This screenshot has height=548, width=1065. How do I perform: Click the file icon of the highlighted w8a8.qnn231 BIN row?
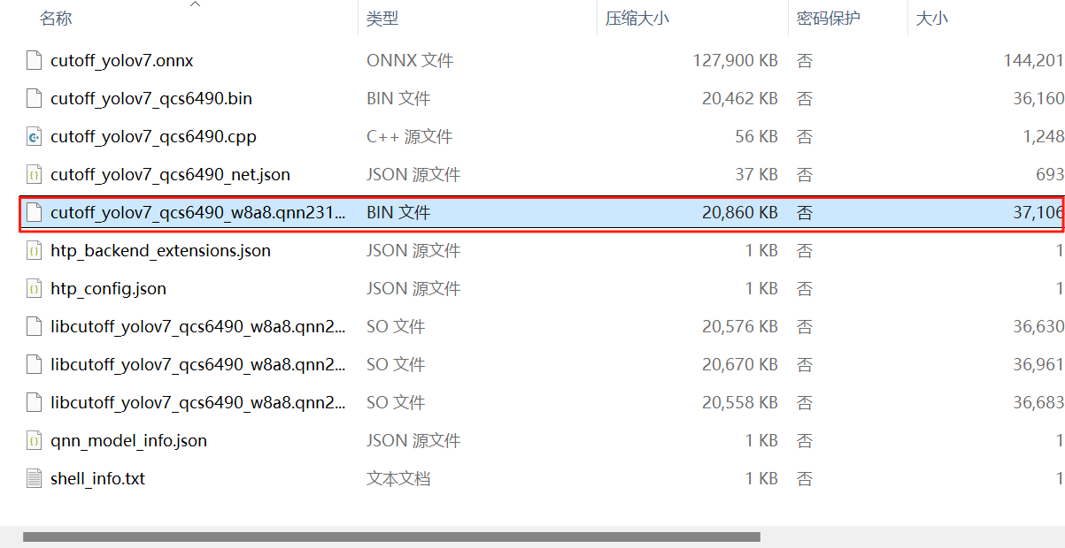pos(35,213)
